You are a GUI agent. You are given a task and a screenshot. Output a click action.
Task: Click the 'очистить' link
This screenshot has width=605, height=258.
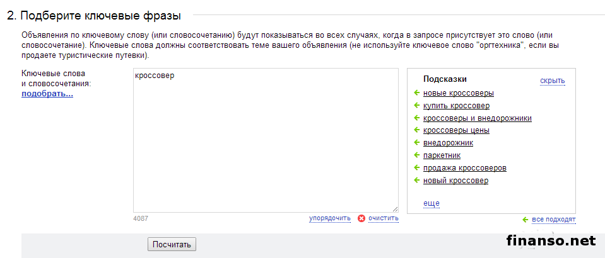384,218
